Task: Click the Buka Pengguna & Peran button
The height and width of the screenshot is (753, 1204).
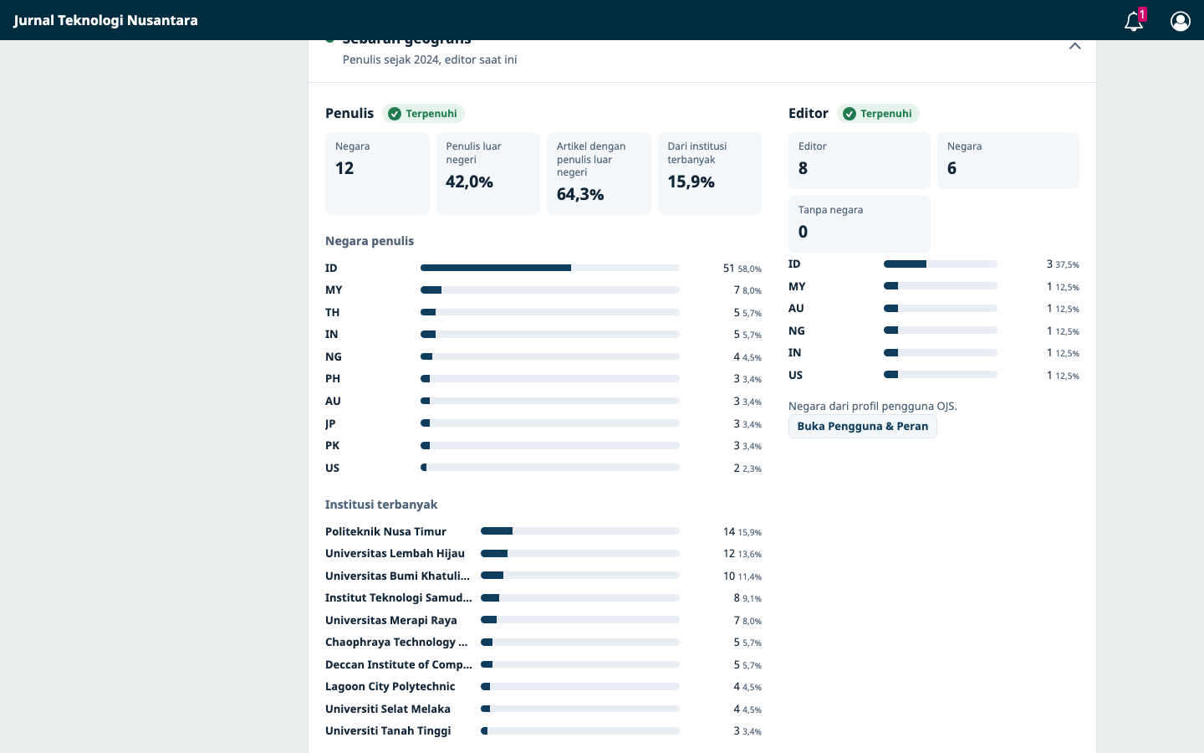Action: (x=863, y=427)
